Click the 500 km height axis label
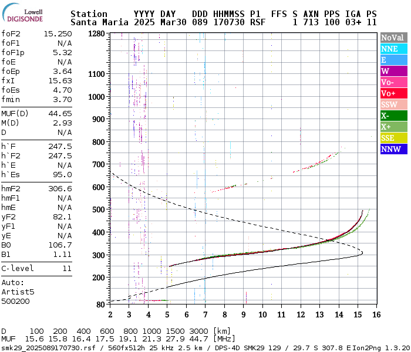Screen dimensions: 411x352 pyautogui.click(x=99, y=210)
